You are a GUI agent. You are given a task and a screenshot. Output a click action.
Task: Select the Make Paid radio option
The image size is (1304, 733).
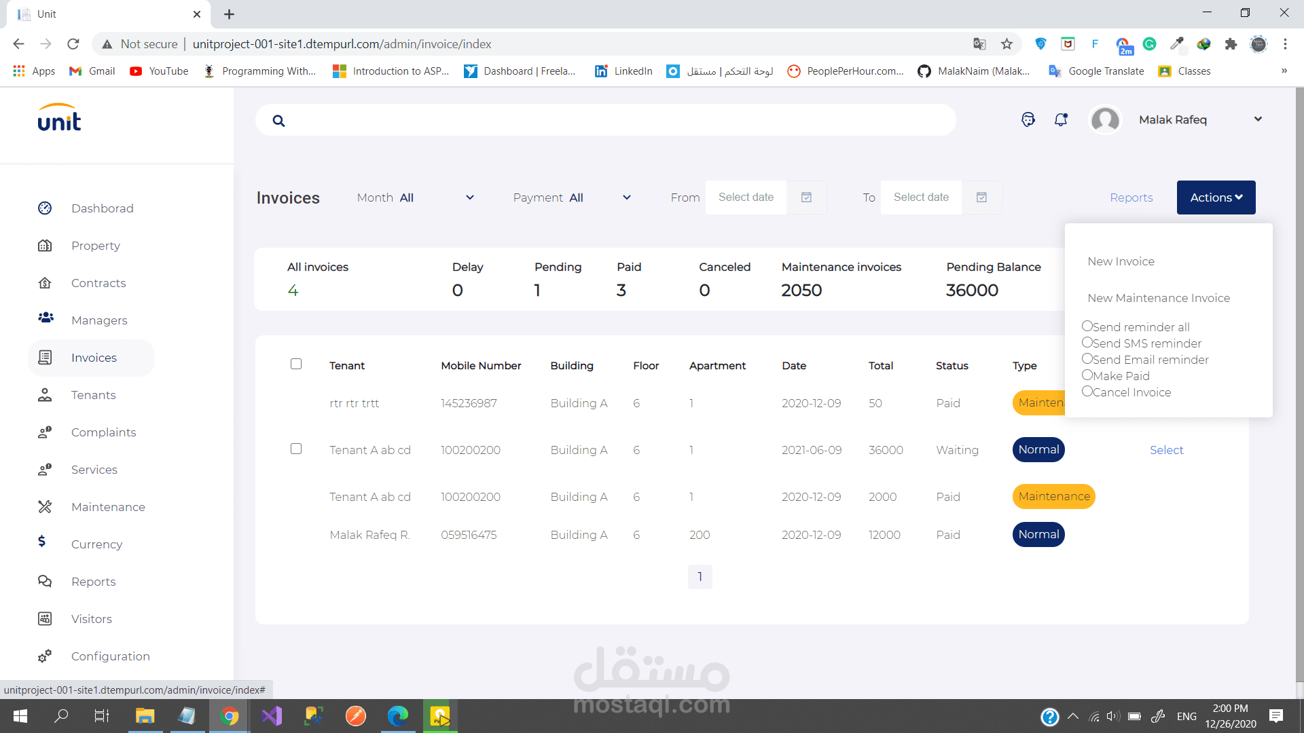click(x=1087, y=375)
